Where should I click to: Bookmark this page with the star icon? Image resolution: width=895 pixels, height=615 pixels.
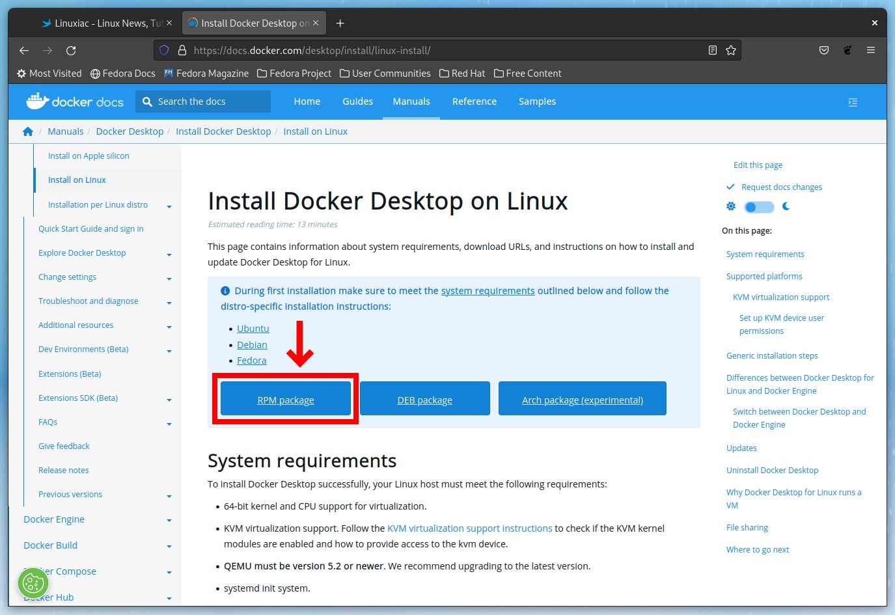[x=731, y=50]
